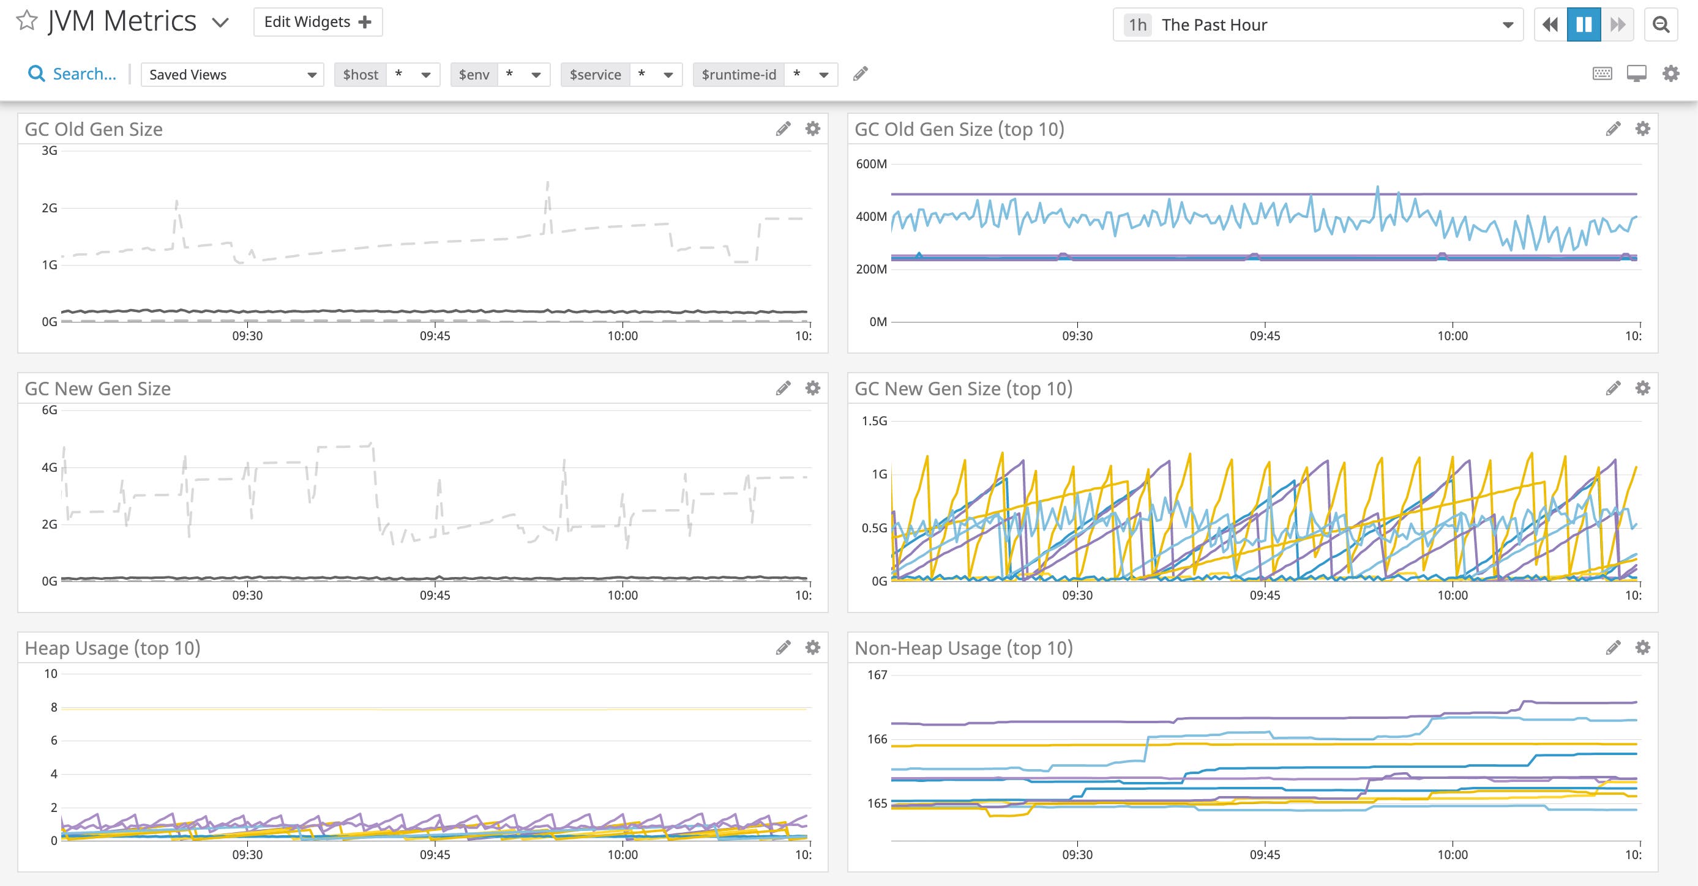Edit template variables with the pencil icon
The height and width of the screenshot is (886, 1698).
coord(860,74)
